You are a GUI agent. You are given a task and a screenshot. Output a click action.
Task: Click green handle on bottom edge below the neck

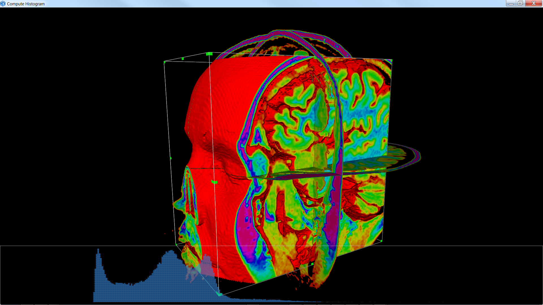[x=313, y=264]
